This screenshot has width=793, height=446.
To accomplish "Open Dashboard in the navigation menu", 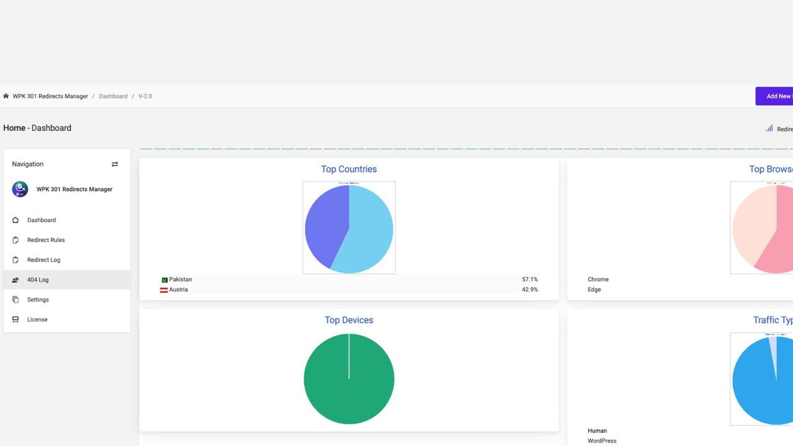I will point(67,220).
